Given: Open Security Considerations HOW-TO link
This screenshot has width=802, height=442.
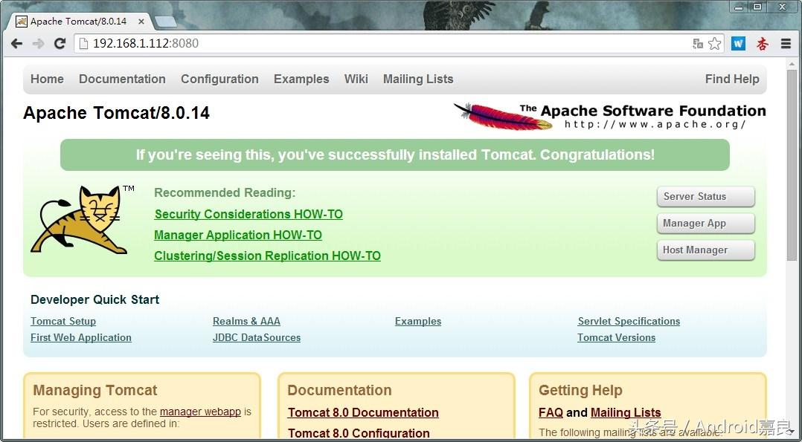Looking at the screenshot, I should 248,214.
